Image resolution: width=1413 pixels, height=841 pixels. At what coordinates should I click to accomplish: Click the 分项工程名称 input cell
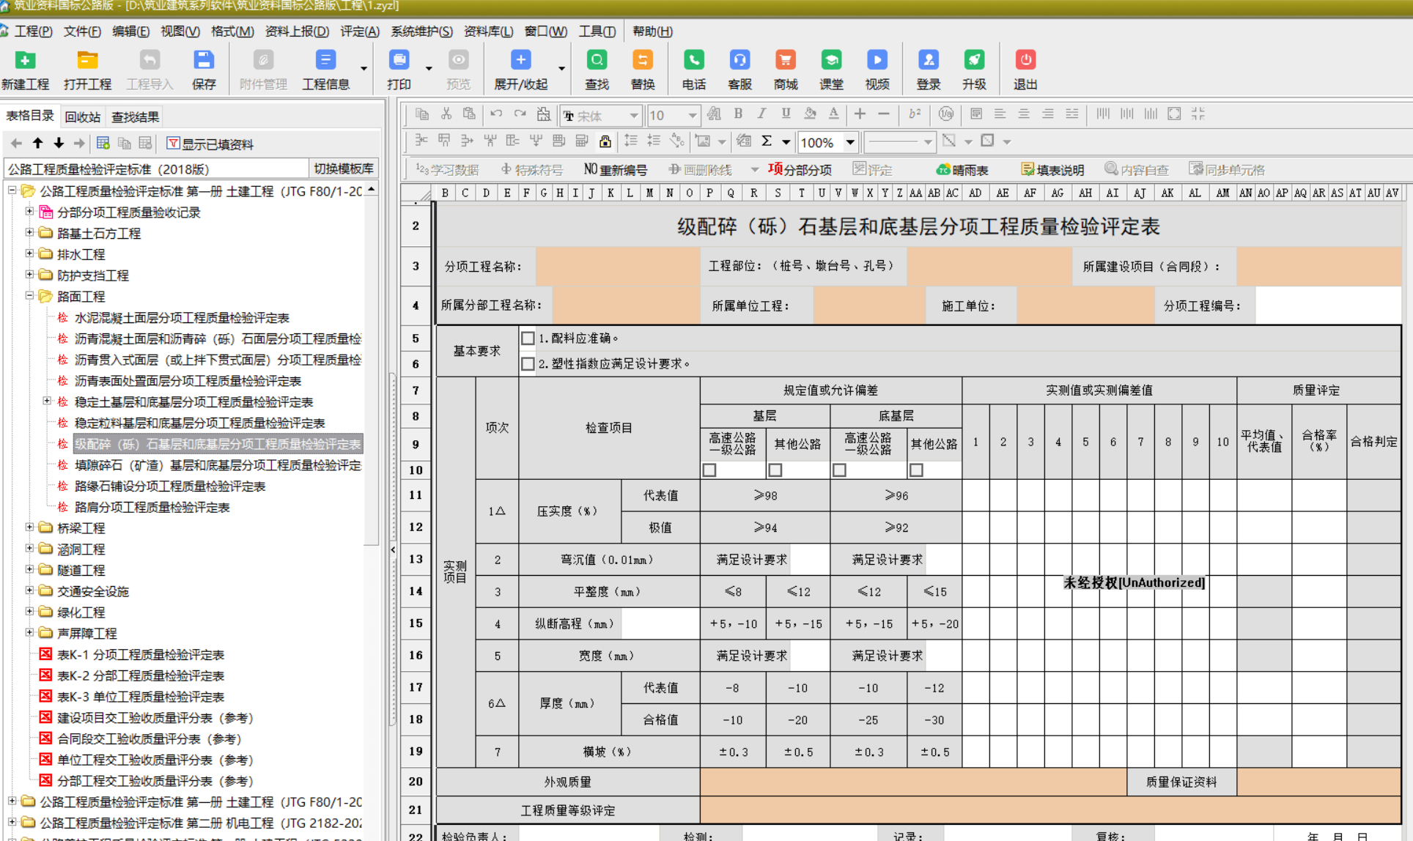[x=618, y=266]
